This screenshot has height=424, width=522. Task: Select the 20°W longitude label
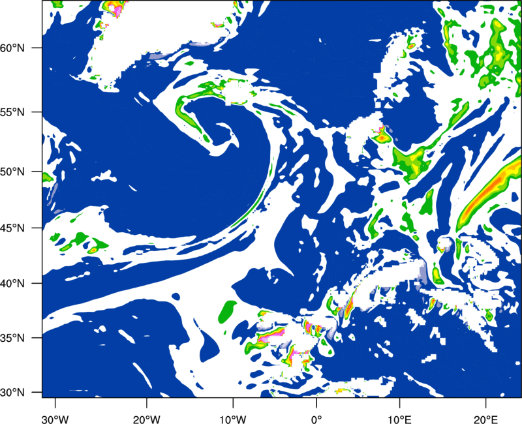pyautogui.click(x=147, y=419)
